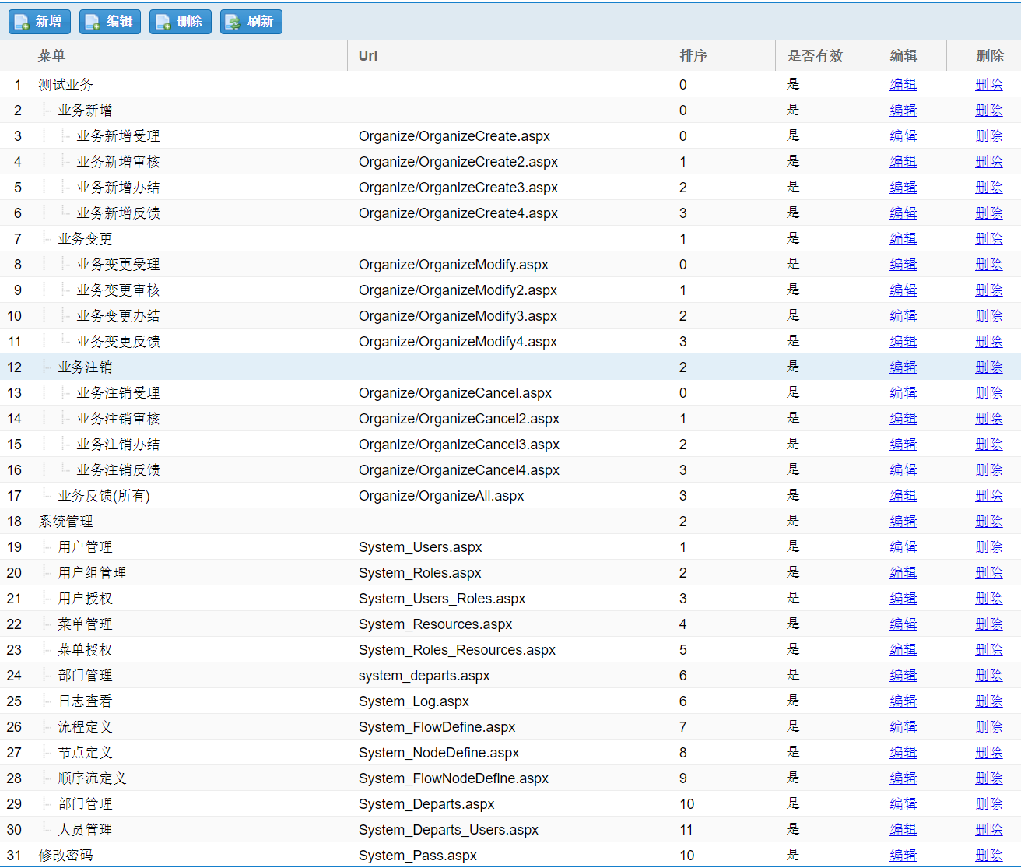The image size is (1021, 868).
Task: Click System_Users.aspx url cell
Action: coord(420,547)
